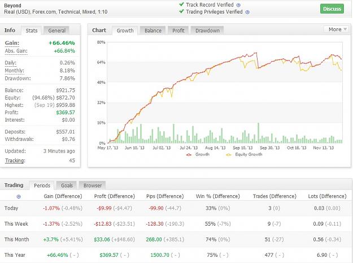The height and width of the screenshot is (263, 353).
Task: Click the 477 trades for This Year
Action: pyautogui.click(x=269, y=255)
